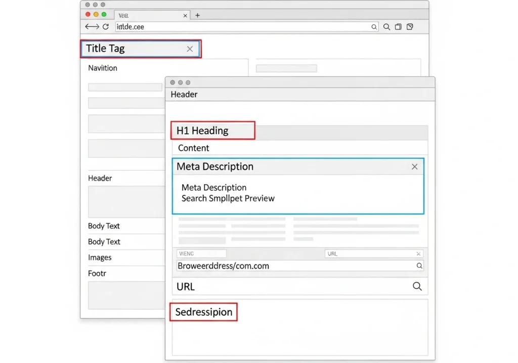The width and height of the screenshot is (518, 363).
Task: Click the search icon right of the address bar
Action: pos(386,27)
